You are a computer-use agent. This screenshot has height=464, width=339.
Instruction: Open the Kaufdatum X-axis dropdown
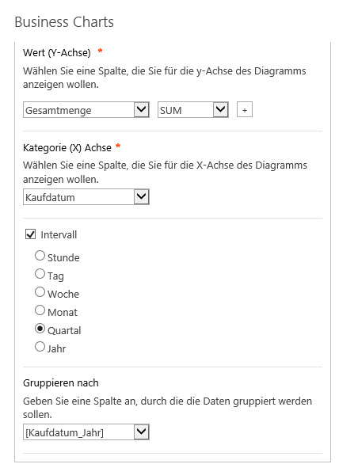click(86, 197)
